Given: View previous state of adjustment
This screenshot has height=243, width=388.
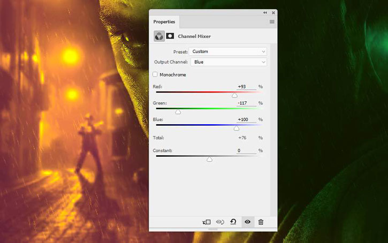Looking at the screenshot, I should tap(220, 222).
